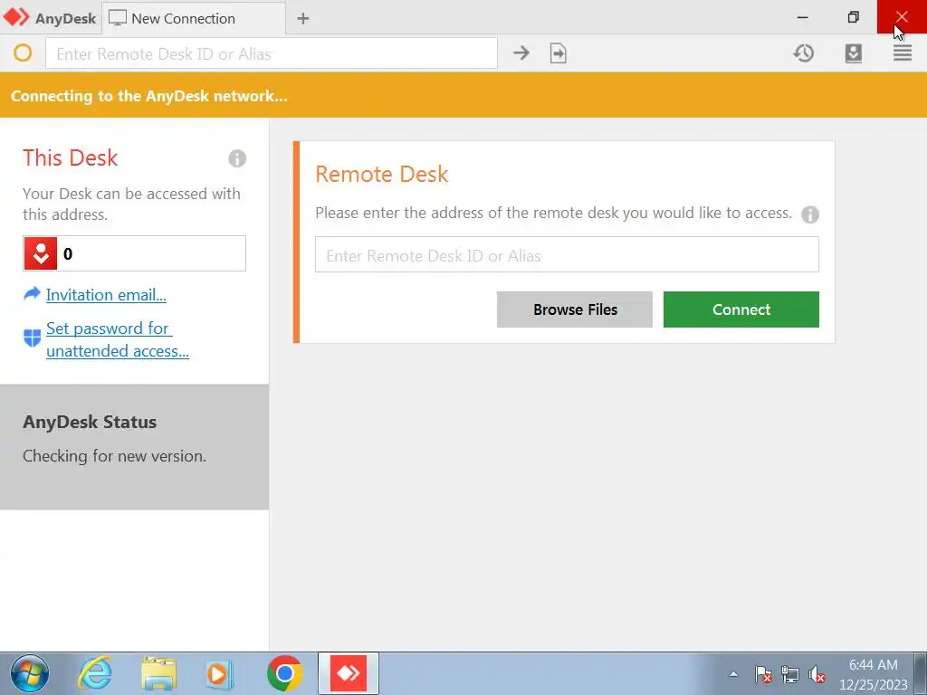927x695 pixels.
Task: Open the address book download icon
Action: [x=853, y=53]
